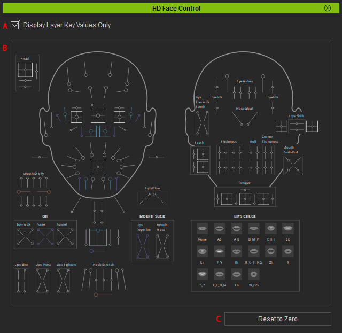Image resolution: width=342 pixels, height=333 pixels.
Task: Click the OH Funnel cross control
Action: pyautogui.click(x=65, y=237)
